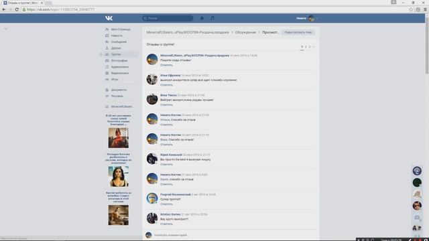Screen dimensions: 429x241
Task: Open the Minecraft,Steam shortcut in the sidebar
Action: point(121,106)
